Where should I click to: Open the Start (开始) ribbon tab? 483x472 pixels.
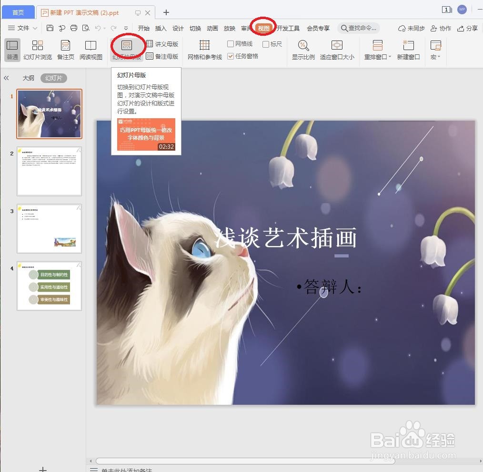point(143,28)
